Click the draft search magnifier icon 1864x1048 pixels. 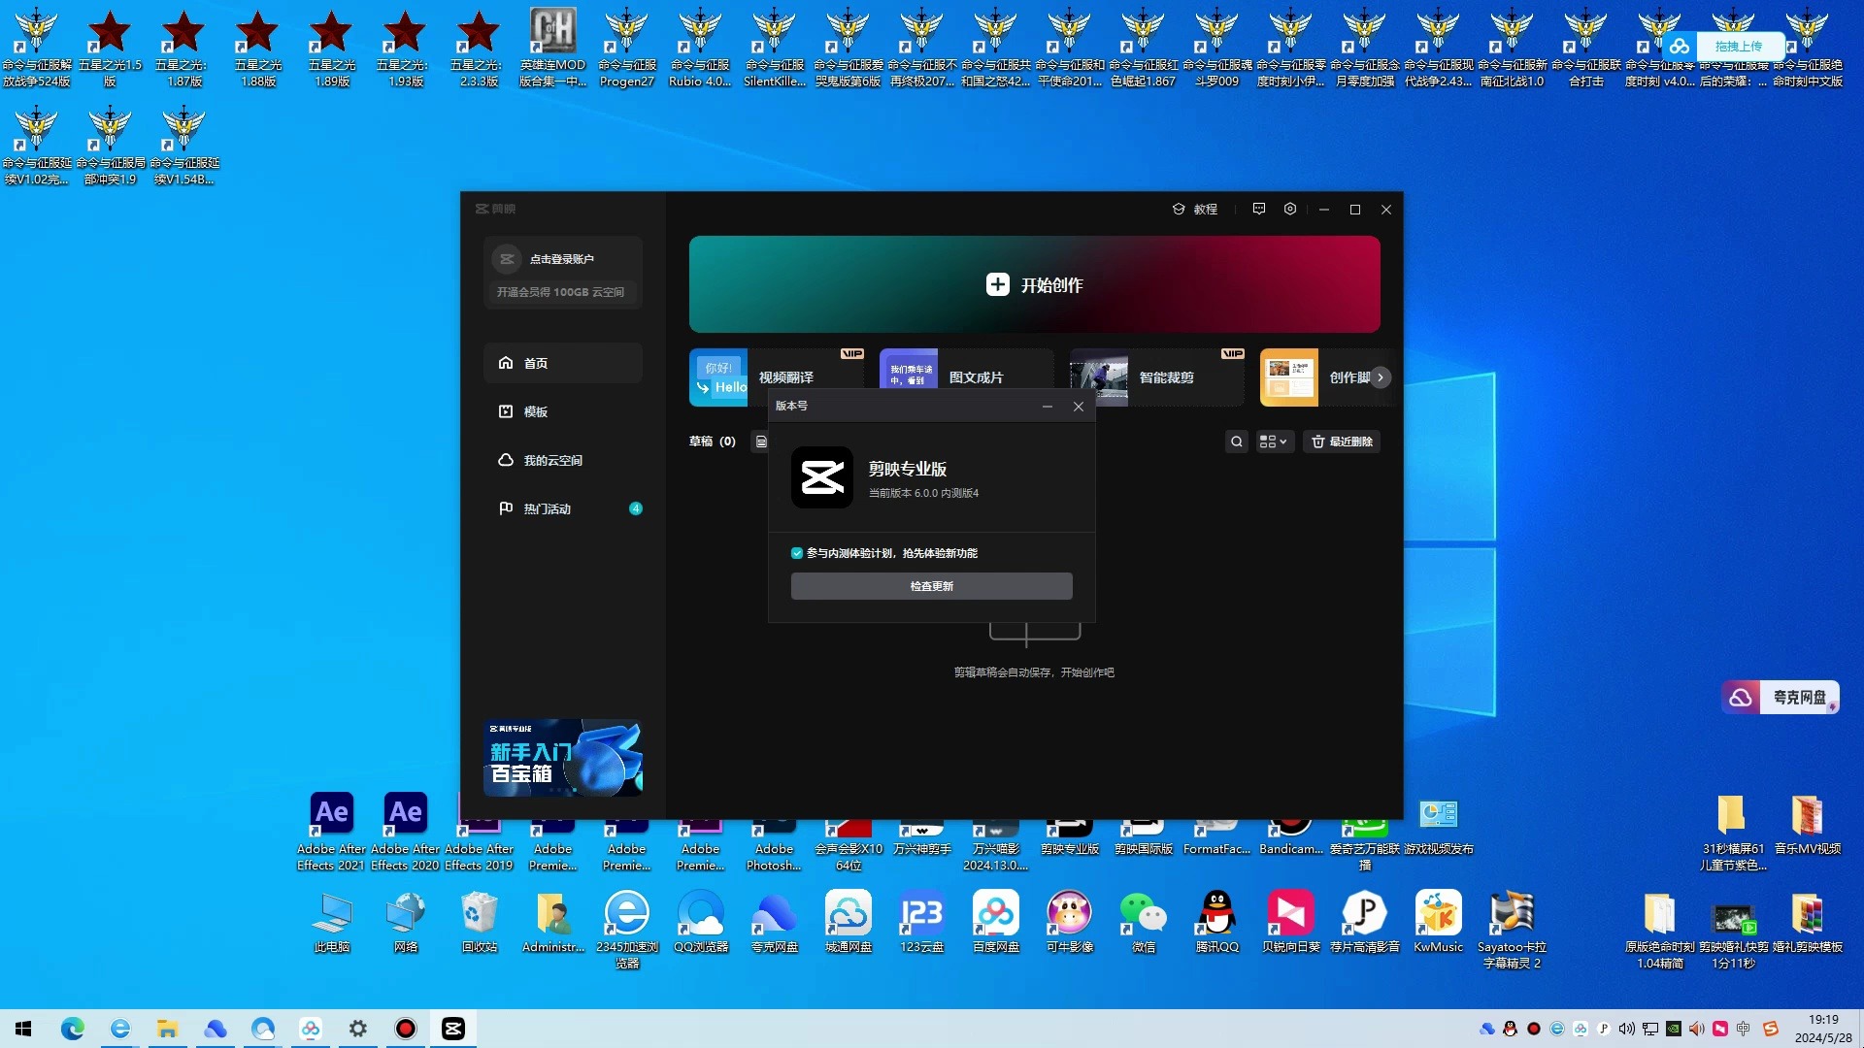pyautogui.click(x=1236, y=442)
